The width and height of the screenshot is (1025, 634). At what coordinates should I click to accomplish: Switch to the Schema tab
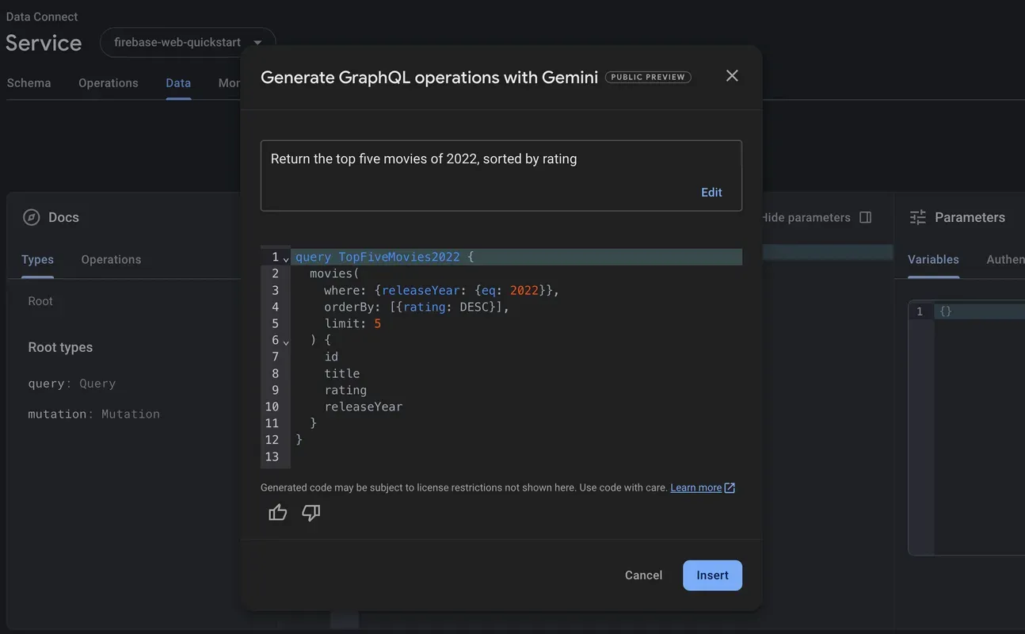point(29,83)
